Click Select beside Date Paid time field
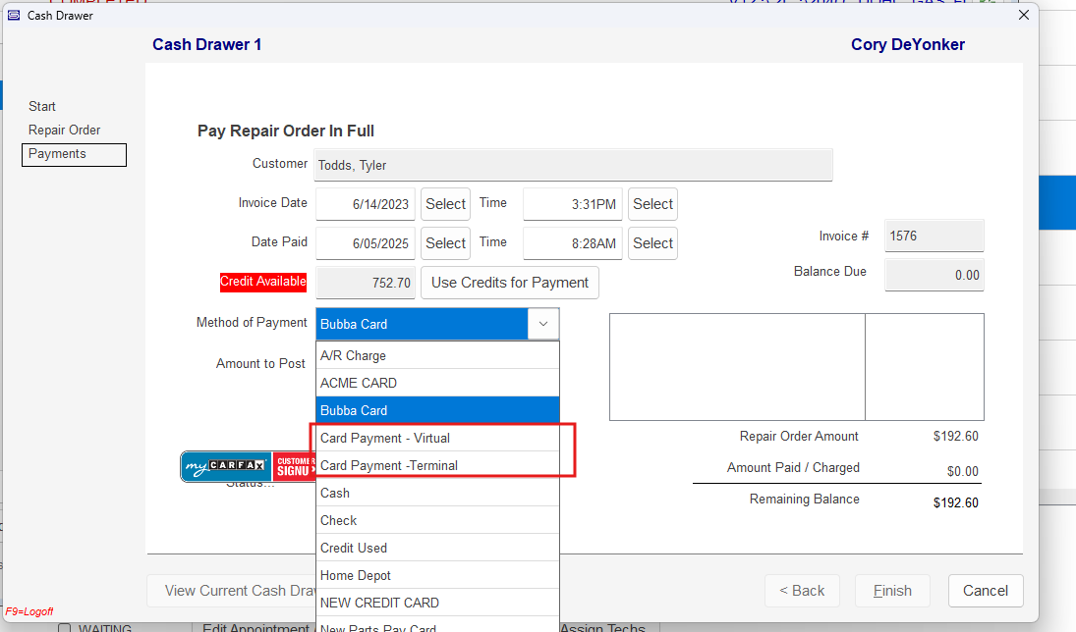Screen dimensions: 1076x632 (x=652, y=243)
